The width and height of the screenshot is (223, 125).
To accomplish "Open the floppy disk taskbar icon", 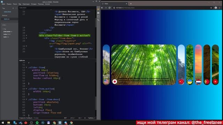I will pos(48,123).
